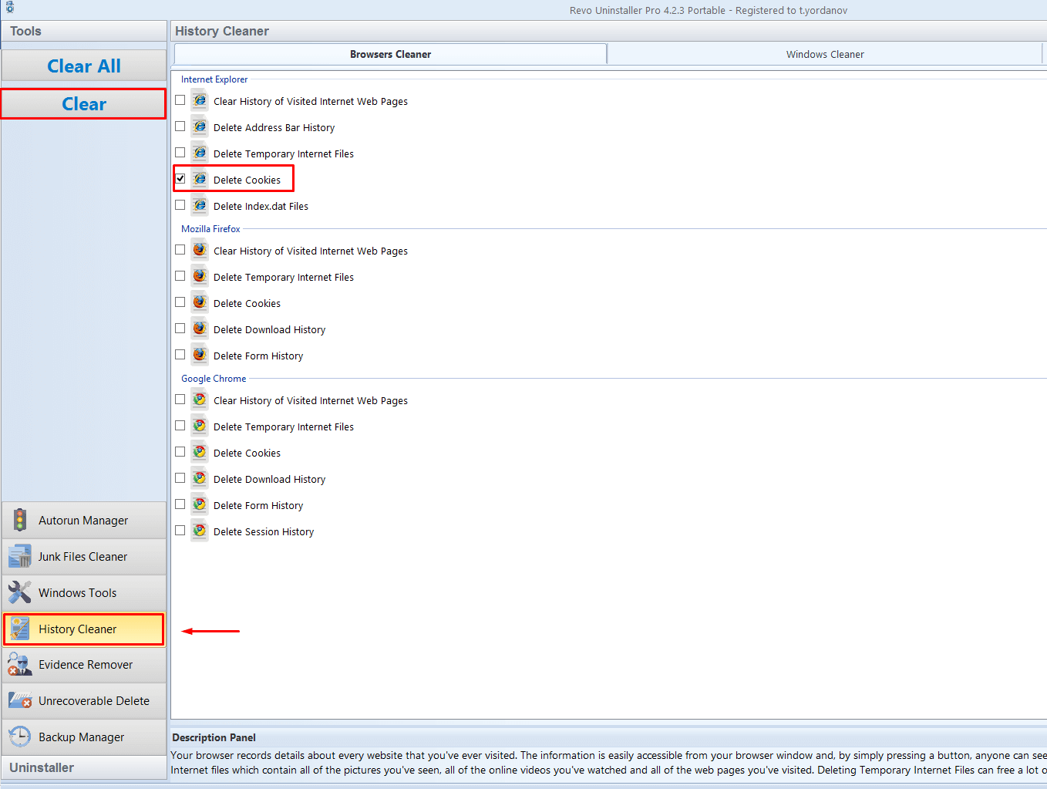Click Firefox icon beside Delete Cookies
Screen dimensions: 1047x789
click(x=200, y=302)
